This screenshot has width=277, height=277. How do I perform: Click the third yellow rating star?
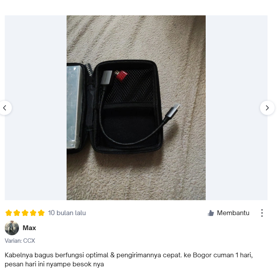[25, 213]
